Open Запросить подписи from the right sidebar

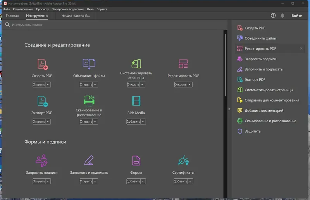tap(270, 59)
